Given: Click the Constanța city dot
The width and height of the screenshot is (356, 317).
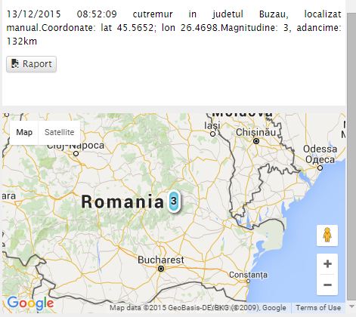Looking at the screenshot, I should pos(248,281).
